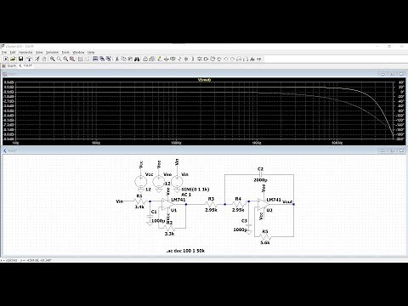408x306 pixels.
Task: Open the Edit menu
Action: pos(13,53)
